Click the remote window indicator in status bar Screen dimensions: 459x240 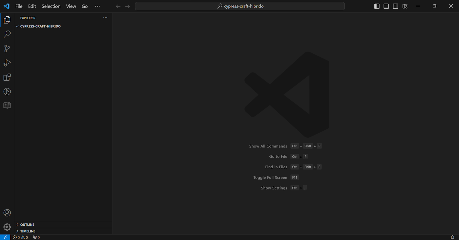point(5,237)
